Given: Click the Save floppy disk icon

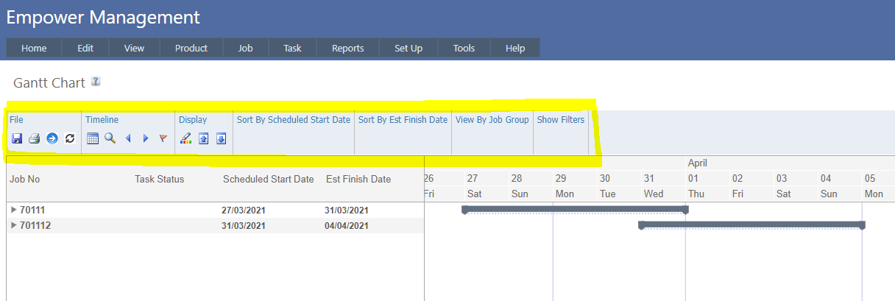Looking at the screenshot, I should [16, 138].
